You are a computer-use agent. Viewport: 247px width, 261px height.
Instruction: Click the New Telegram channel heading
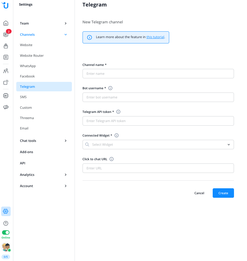[x=103, y=22]
